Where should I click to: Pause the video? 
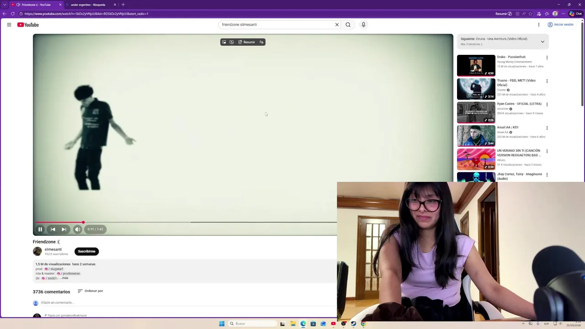point(40,229)
